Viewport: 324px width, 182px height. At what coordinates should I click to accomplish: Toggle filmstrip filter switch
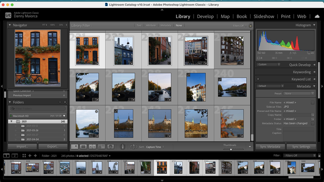pos(319,156)
